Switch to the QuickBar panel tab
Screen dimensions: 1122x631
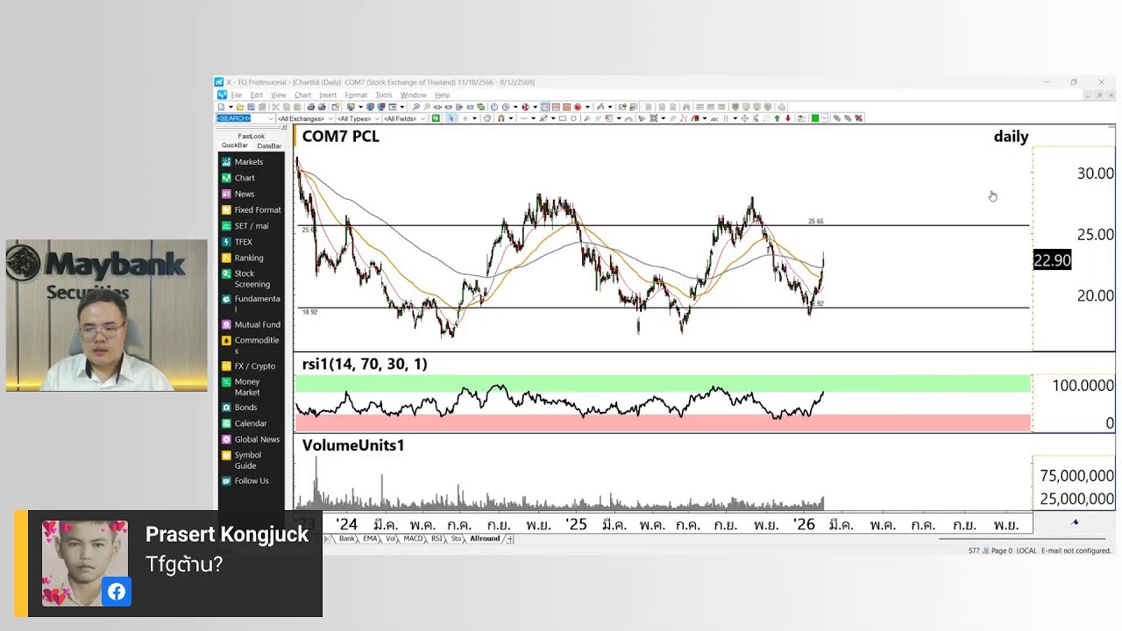coord(235,145)
